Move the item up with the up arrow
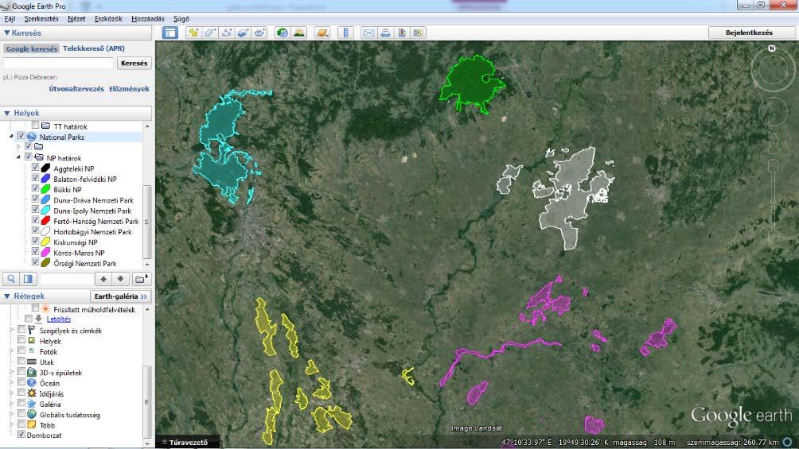The width and height of the screenshot is (799, 449). [x=103, y=279]
